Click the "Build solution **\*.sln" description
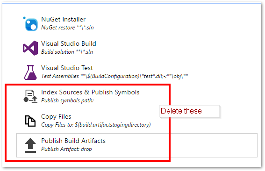 click(x=67, y=52)
